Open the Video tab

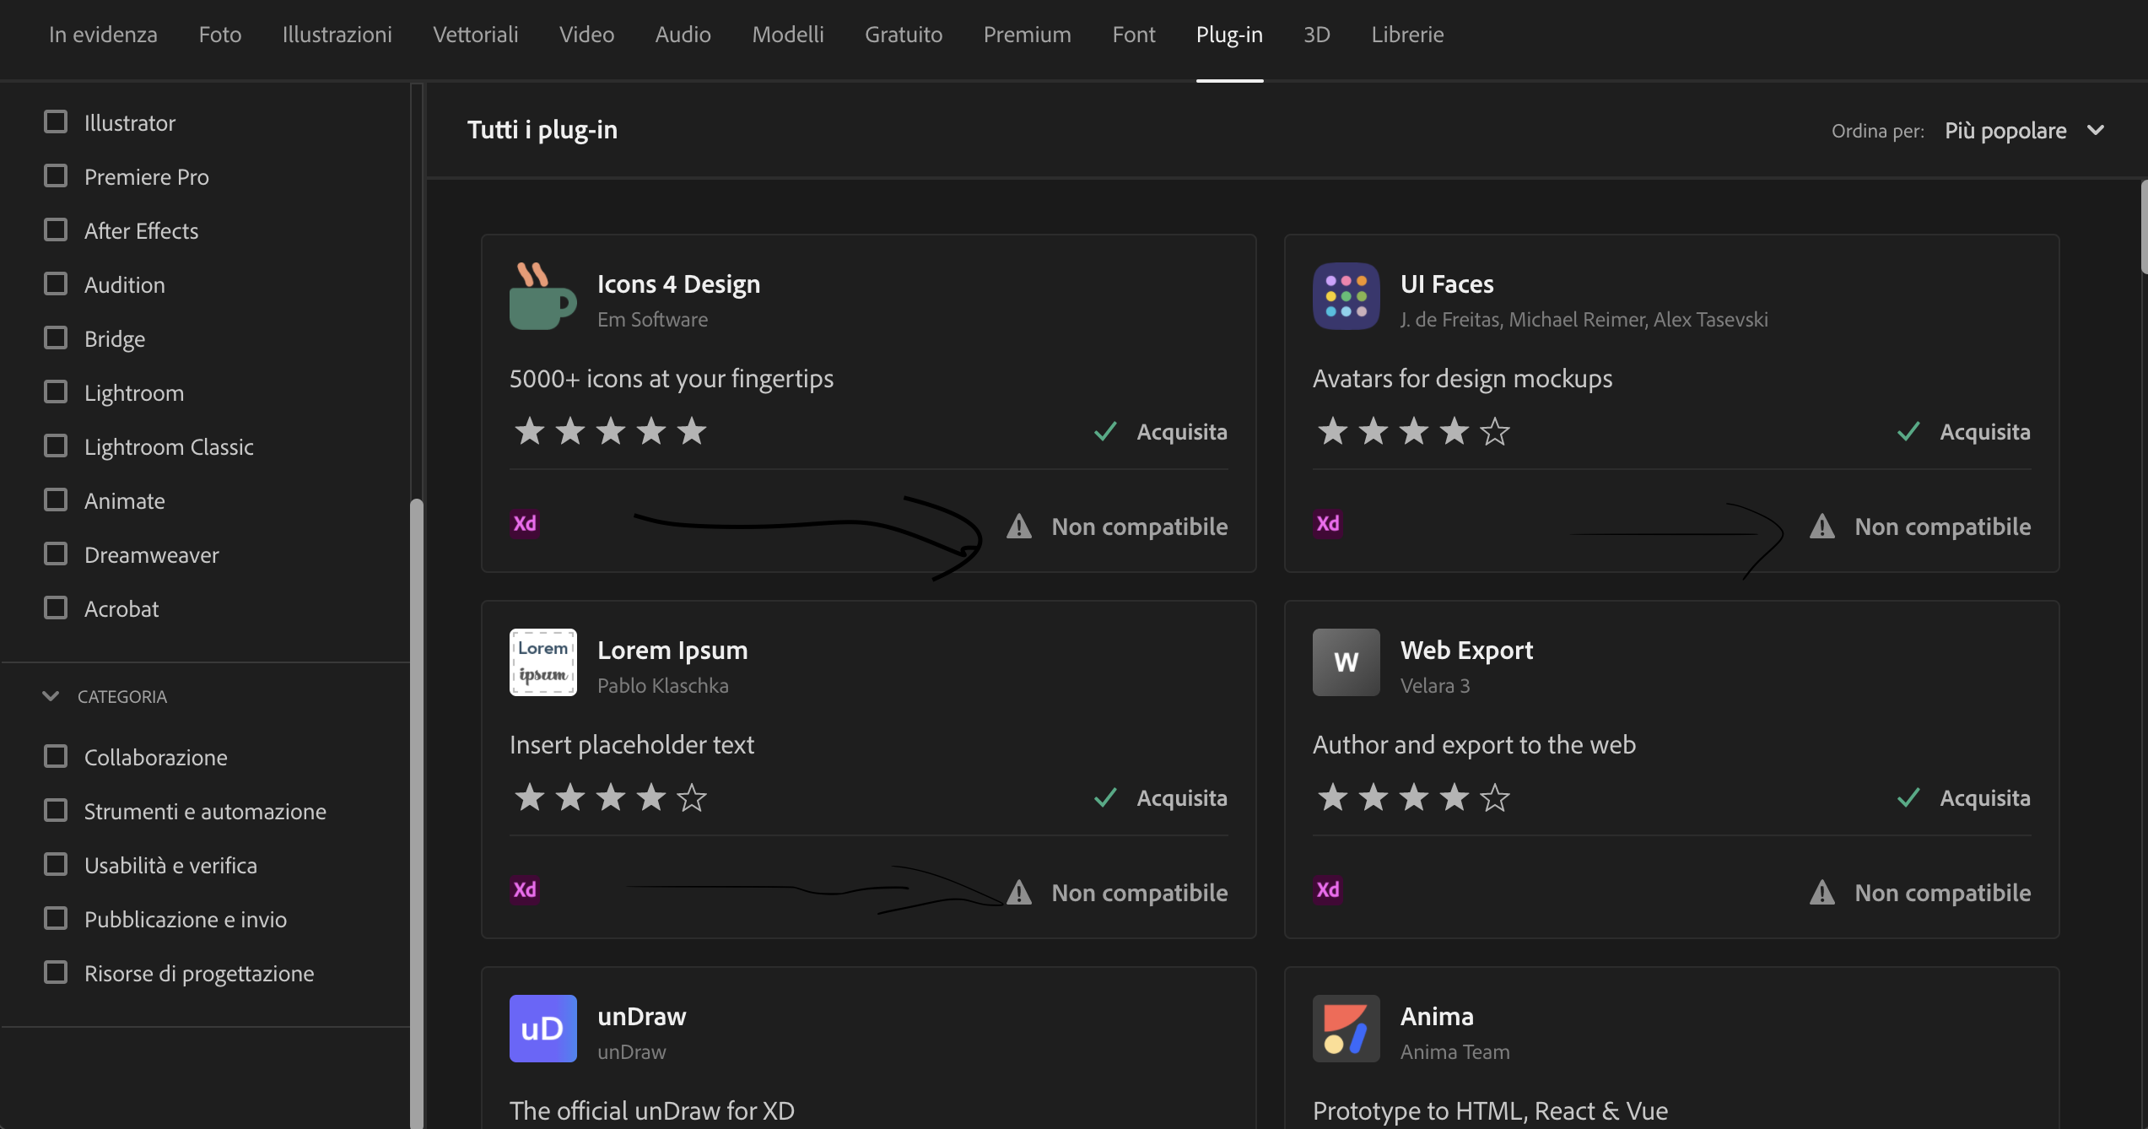pos(586,35)
